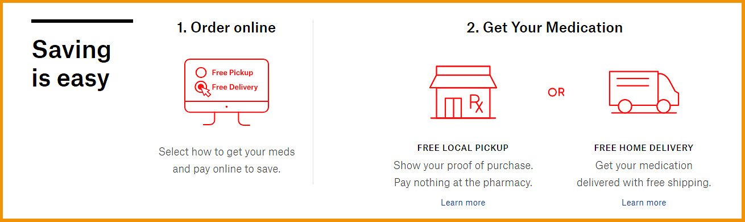Click the "1. Order online" heading
Screen dimensions: 745x222
pos(226,27)
